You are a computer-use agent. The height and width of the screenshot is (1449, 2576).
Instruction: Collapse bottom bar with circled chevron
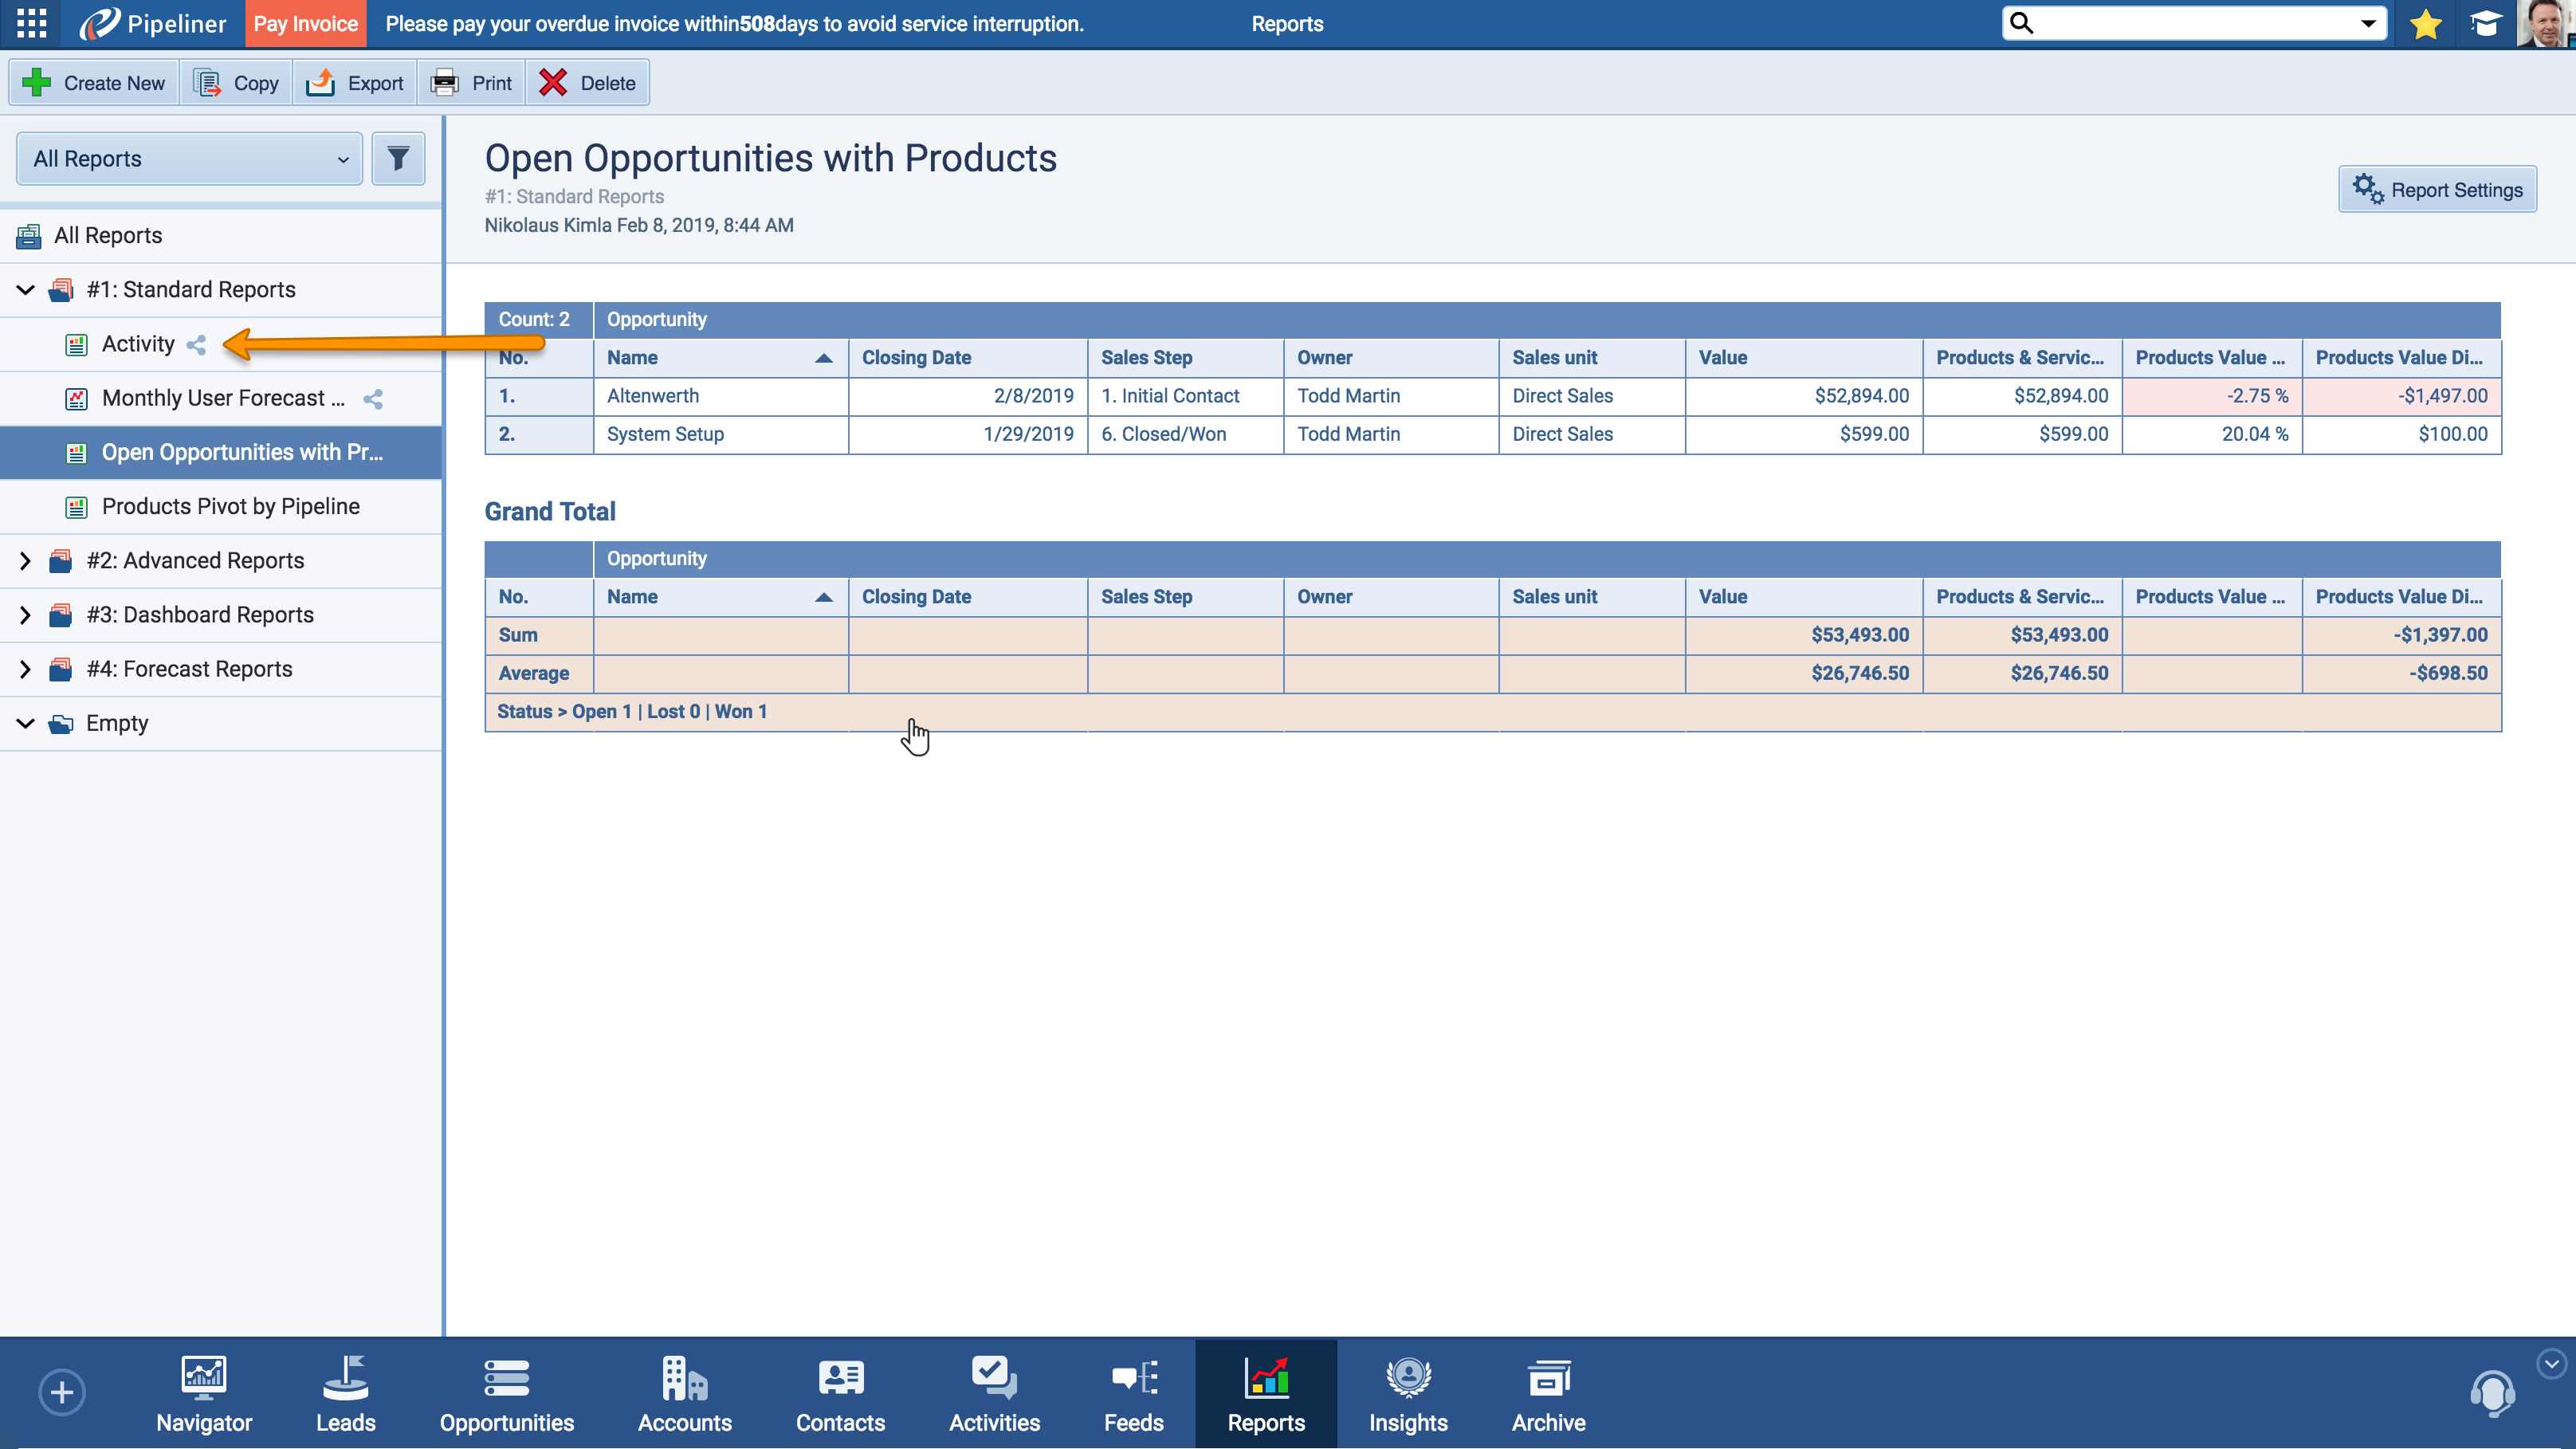2551,1363
